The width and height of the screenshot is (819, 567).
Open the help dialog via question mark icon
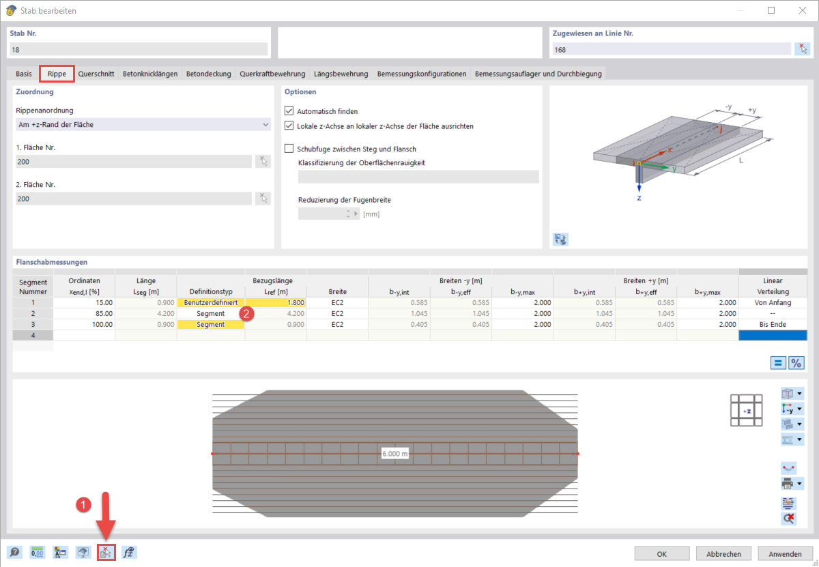tap(14, 552)
